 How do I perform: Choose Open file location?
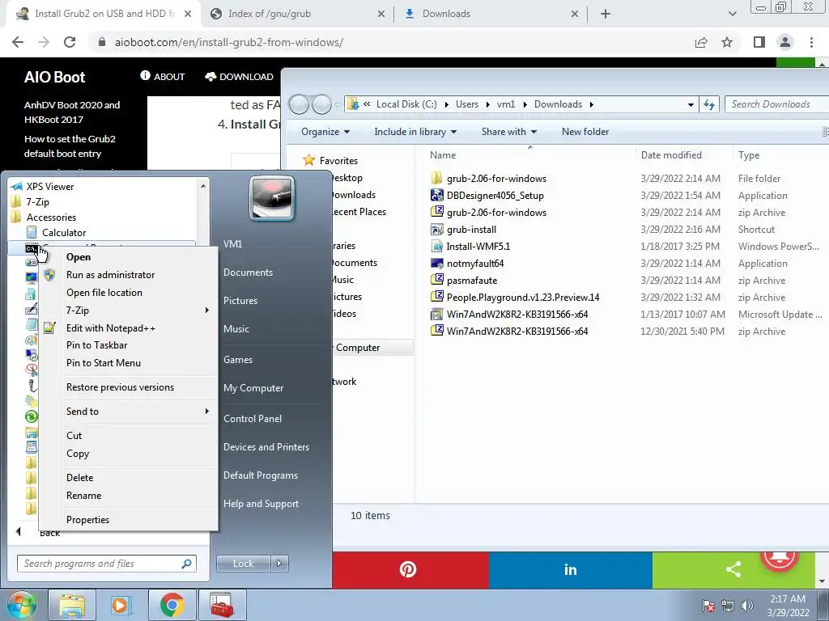coord(104,293)
